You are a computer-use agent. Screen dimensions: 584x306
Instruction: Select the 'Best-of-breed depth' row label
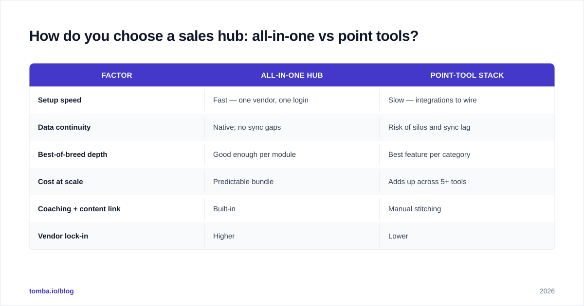point(73,154)
